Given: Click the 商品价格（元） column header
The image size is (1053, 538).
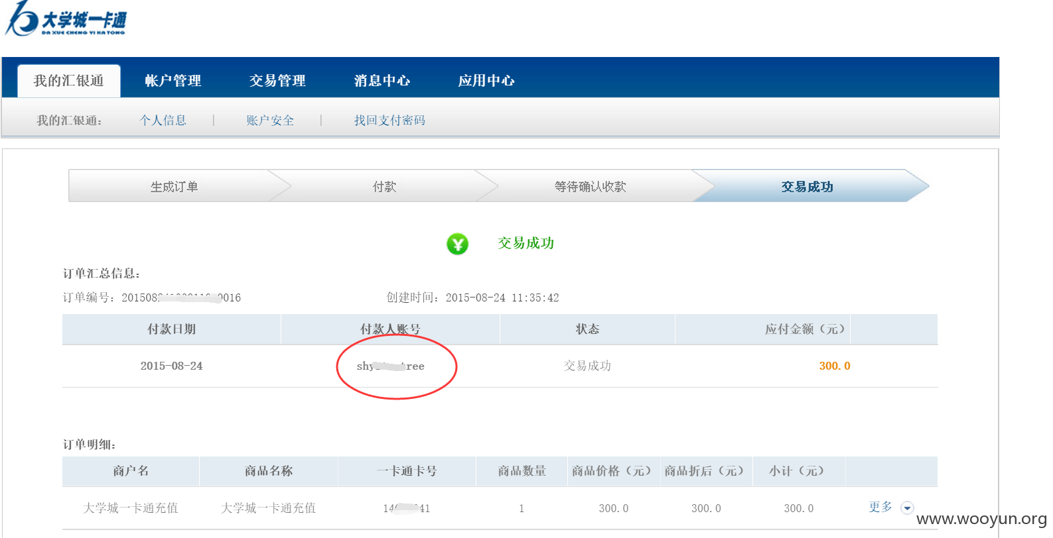Looking at the screenshot, I should pos(614,471).
